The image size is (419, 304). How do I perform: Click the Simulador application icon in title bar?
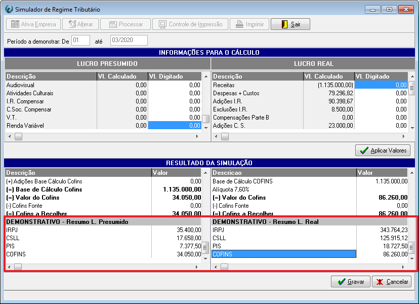tap(9, 9)
